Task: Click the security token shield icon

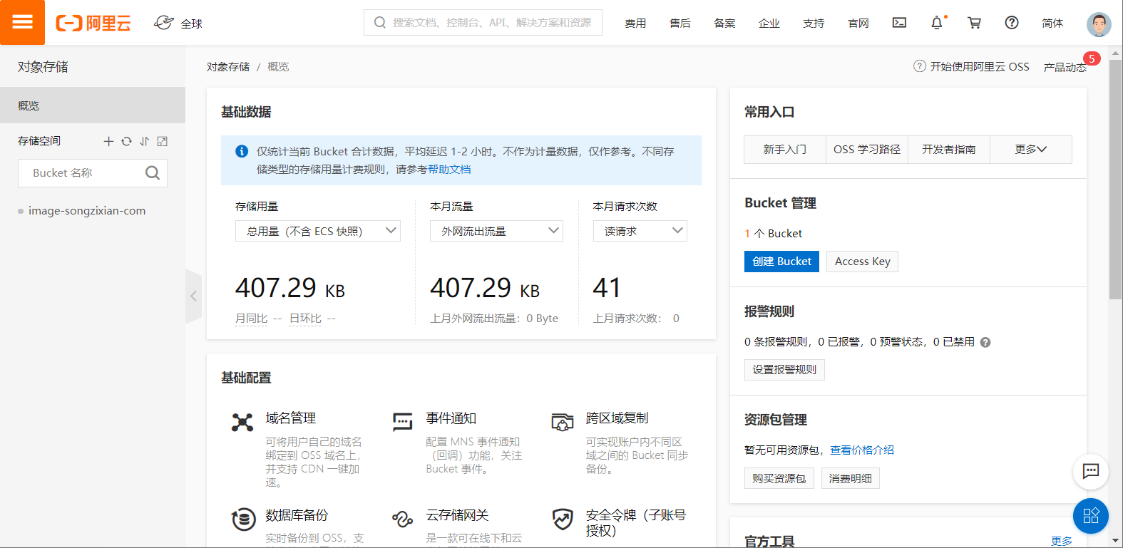Action: pyautogui.click(x=563, y=519)
